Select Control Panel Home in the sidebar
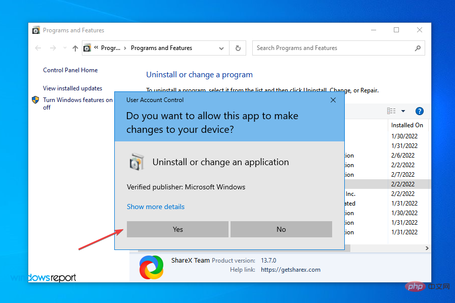 [x=70, y=70]
